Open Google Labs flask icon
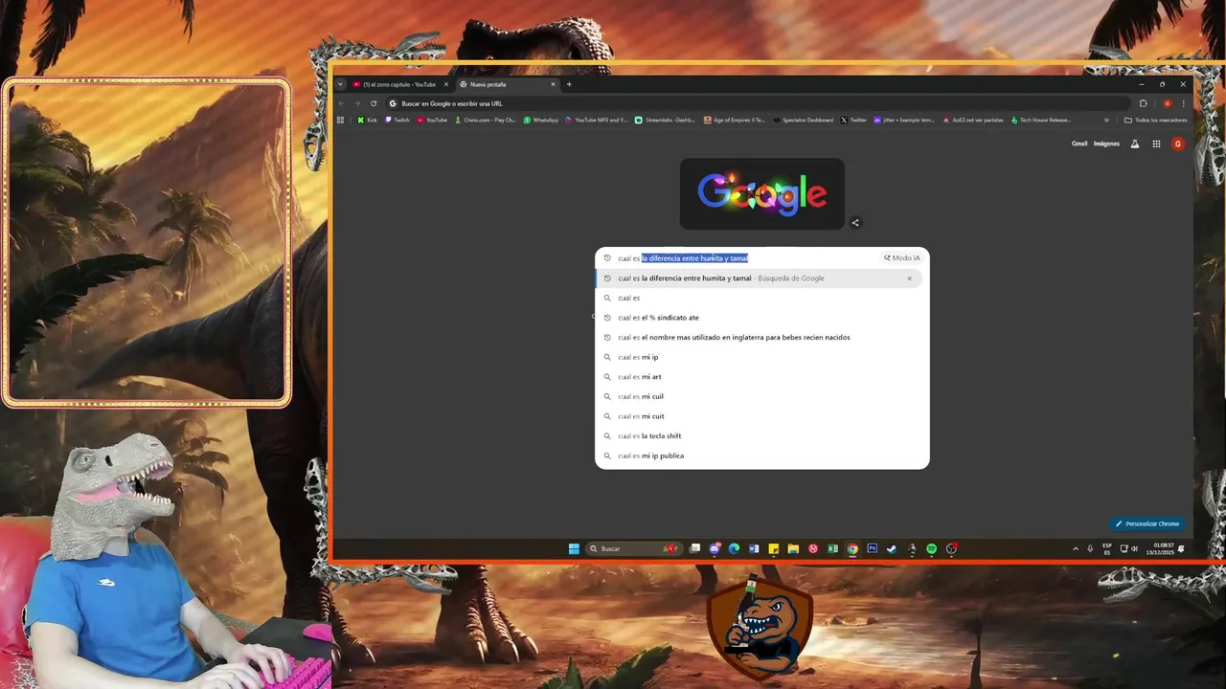The height and width of the screenshot is (689, 1226). click(x=1135, y=144)
